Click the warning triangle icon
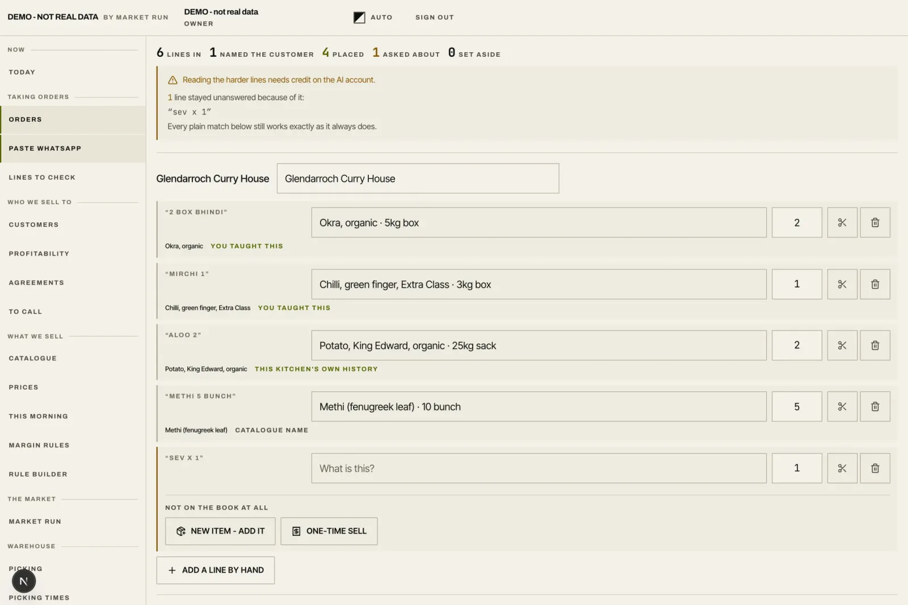 (x=173, y=80)
